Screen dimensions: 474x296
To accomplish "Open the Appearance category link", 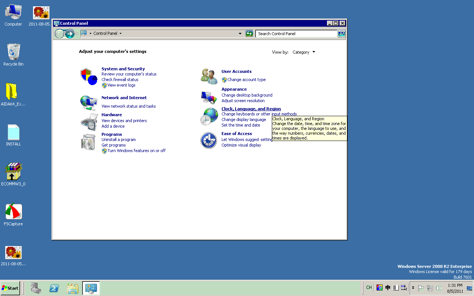I will (x=234, y=89).
